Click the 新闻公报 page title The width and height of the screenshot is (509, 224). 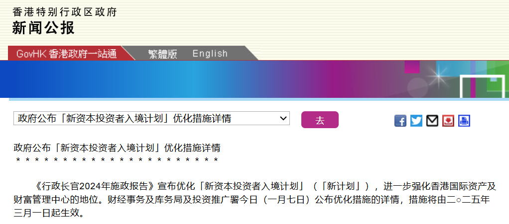(x=43, y=28)
